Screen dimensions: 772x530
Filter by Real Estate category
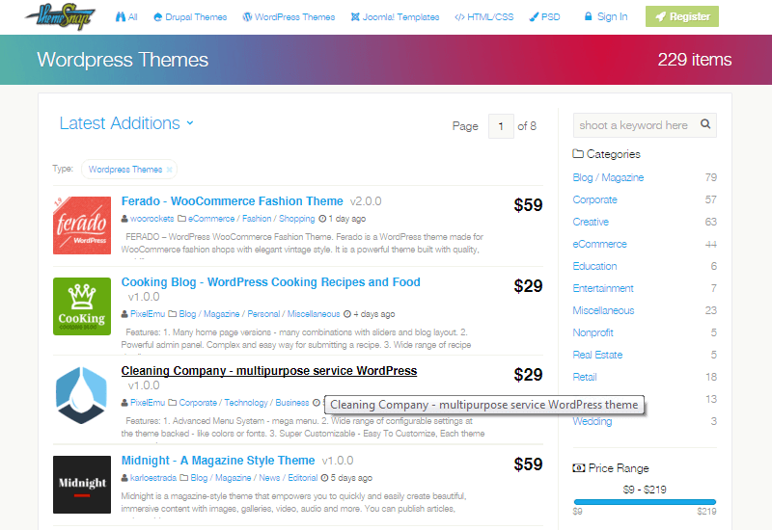pyautogui.click(x=597, y=355)
